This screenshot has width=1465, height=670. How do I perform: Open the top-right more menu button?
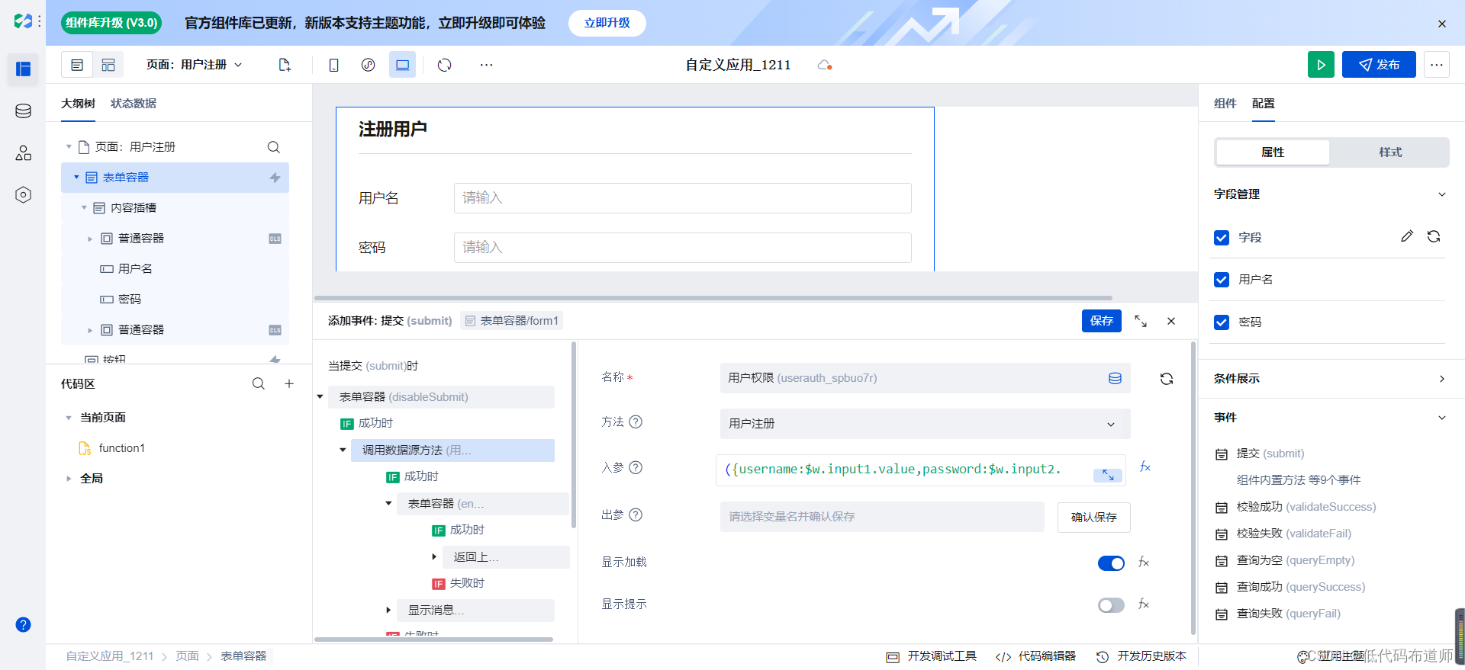click(x=1436, y=65)
